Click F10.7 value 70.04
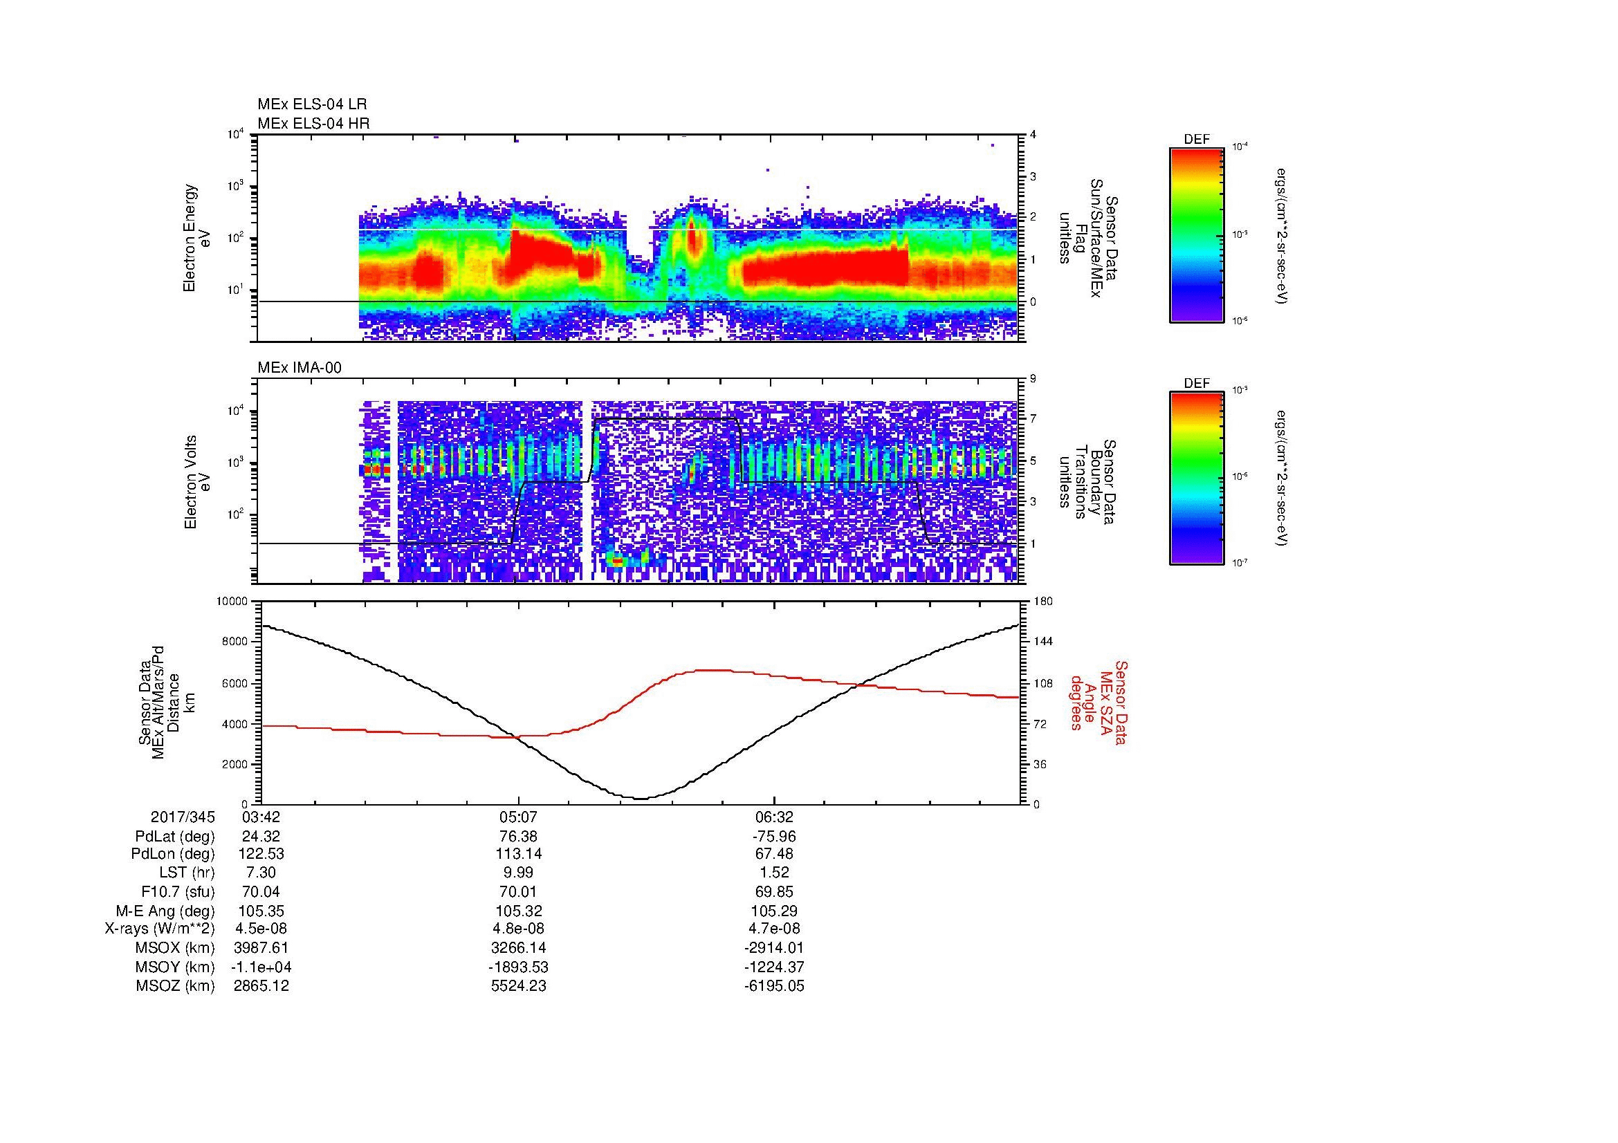The height and width of the screenshot is (1143, 1618). (261, 892)
